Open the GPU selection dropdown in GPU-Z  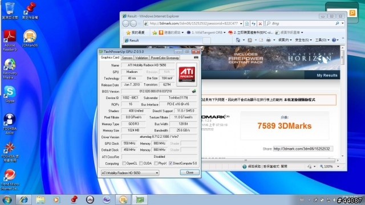coord(130,173)
